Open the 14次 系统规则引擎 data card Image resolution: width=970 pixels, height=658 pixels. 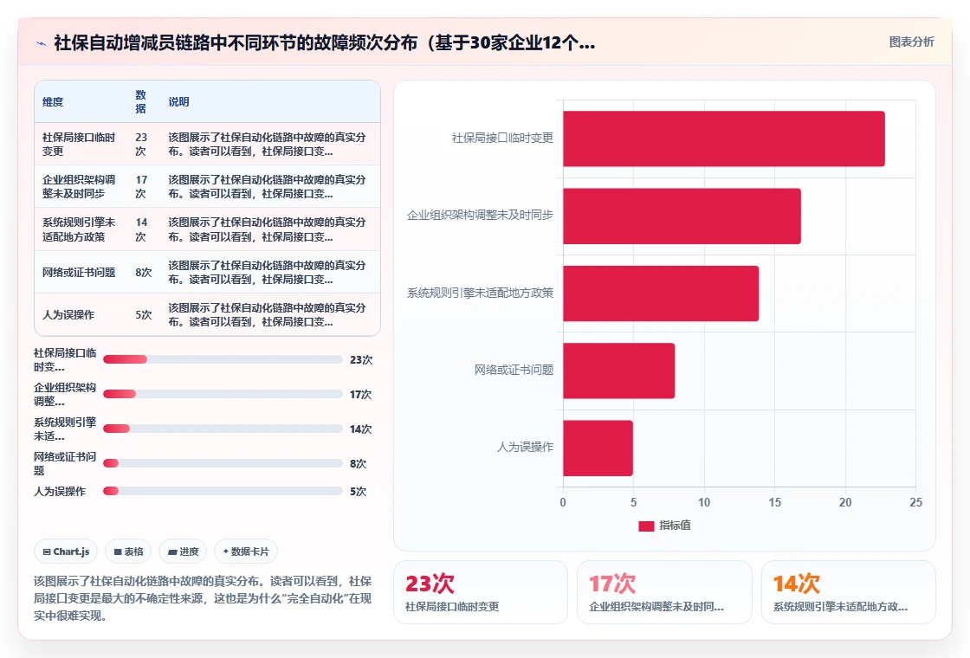pos(848,592)
